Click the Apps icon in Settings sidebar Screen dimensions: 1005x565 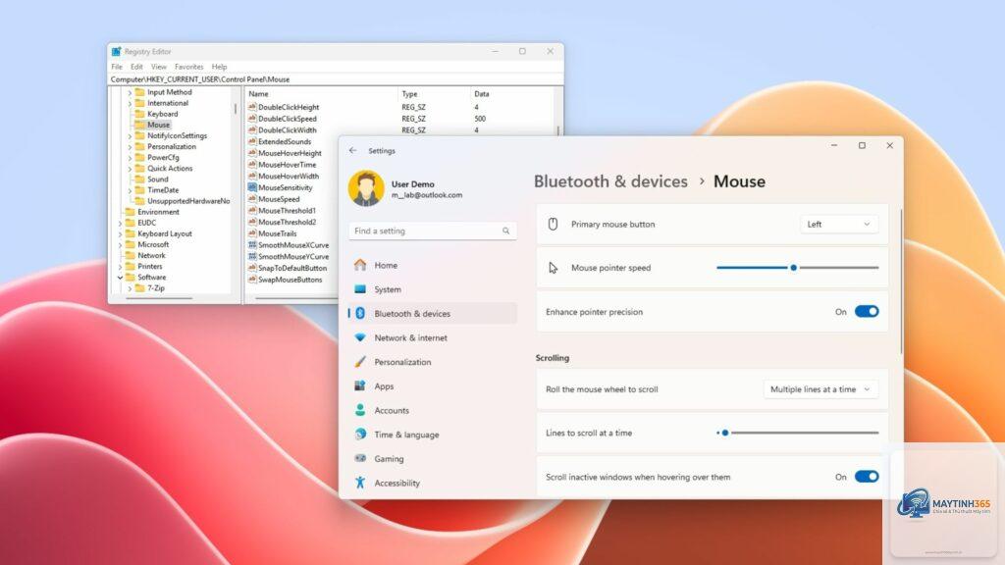tap(360, 385)
